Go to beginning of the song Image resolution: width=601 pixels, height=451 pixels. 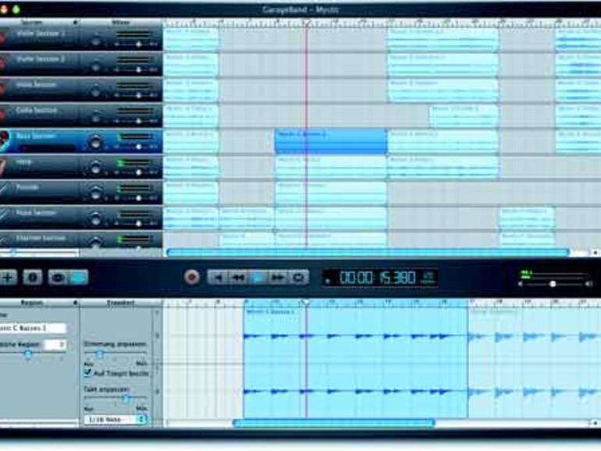(217, 277)
